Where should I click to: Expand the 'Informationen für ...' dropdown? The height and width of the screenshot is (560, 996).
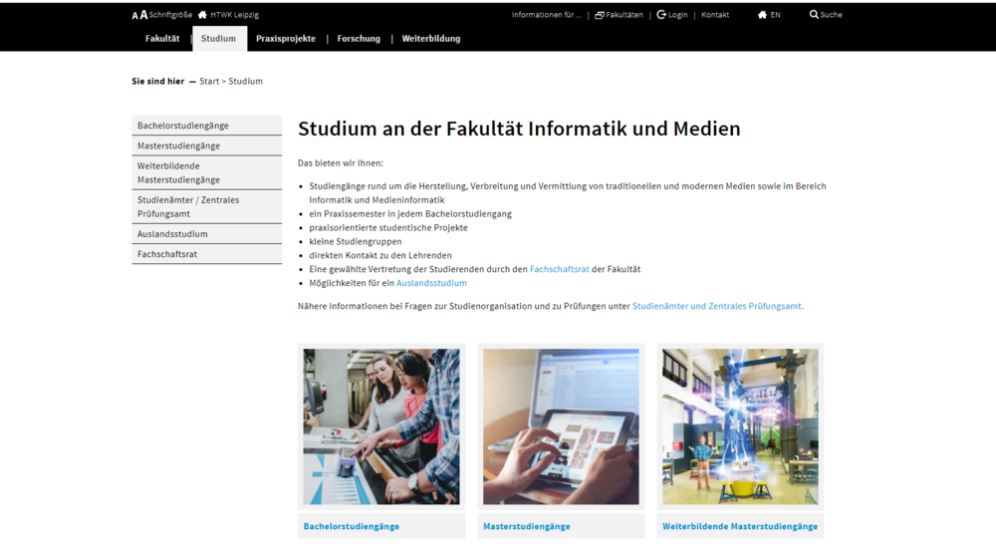[x=546, y=15]
